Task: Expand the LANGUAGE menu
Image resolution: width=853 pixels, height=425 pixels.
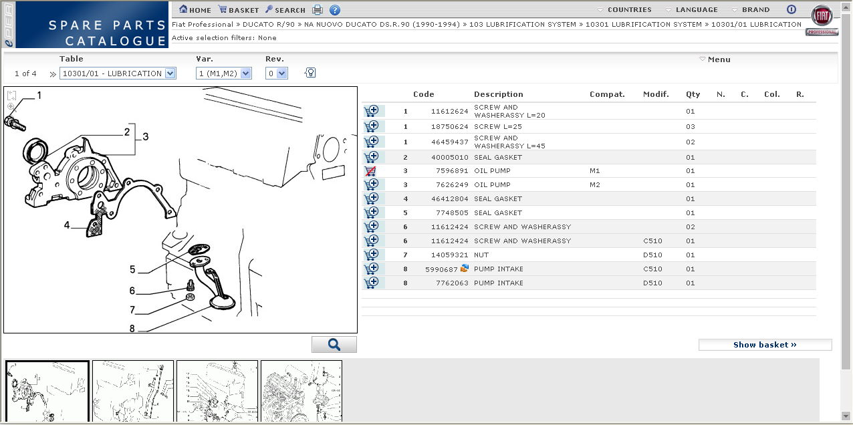Action: (x=691, y=10)
